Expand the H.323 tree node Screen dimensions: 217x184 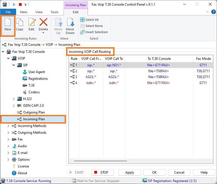pyautogui.click(x=14, y=99)
